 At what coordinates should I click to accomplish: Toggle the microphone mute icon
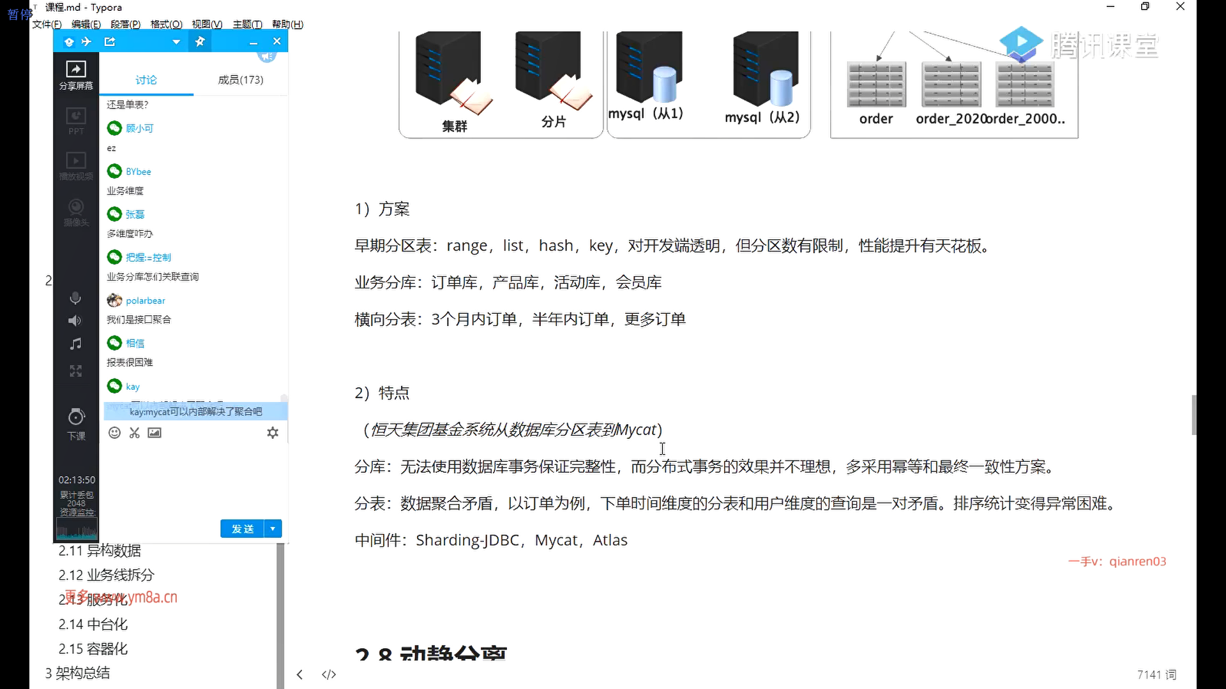pos(75,298)
